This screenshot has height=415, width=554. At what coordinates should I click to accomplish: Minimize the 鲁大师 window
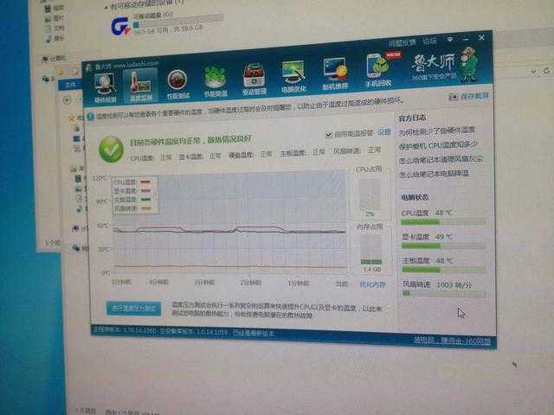466,39
